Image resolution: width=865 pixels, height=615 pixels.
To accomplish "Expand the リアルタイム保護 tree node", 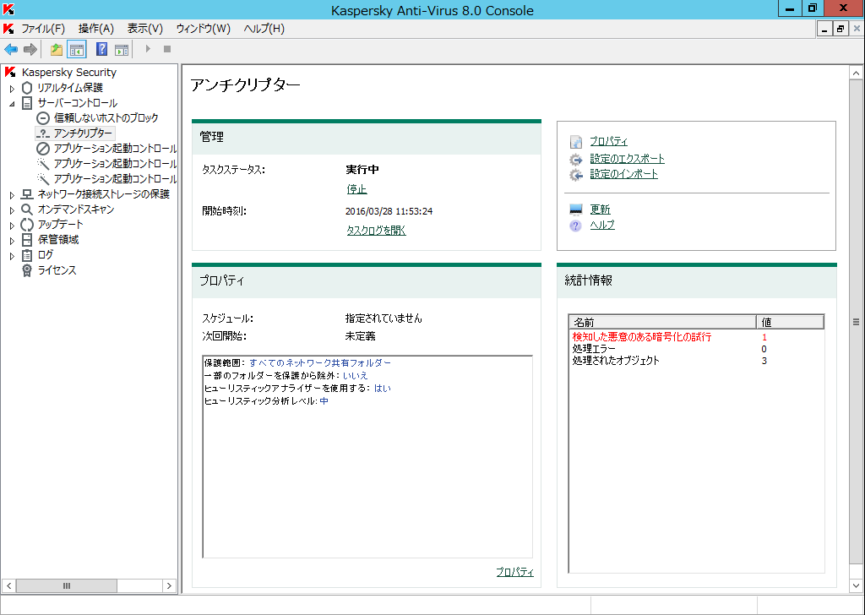I will (12, 88).
